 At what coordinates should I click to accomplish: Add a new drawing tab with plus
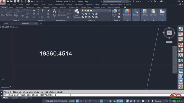tap(41, 23)
